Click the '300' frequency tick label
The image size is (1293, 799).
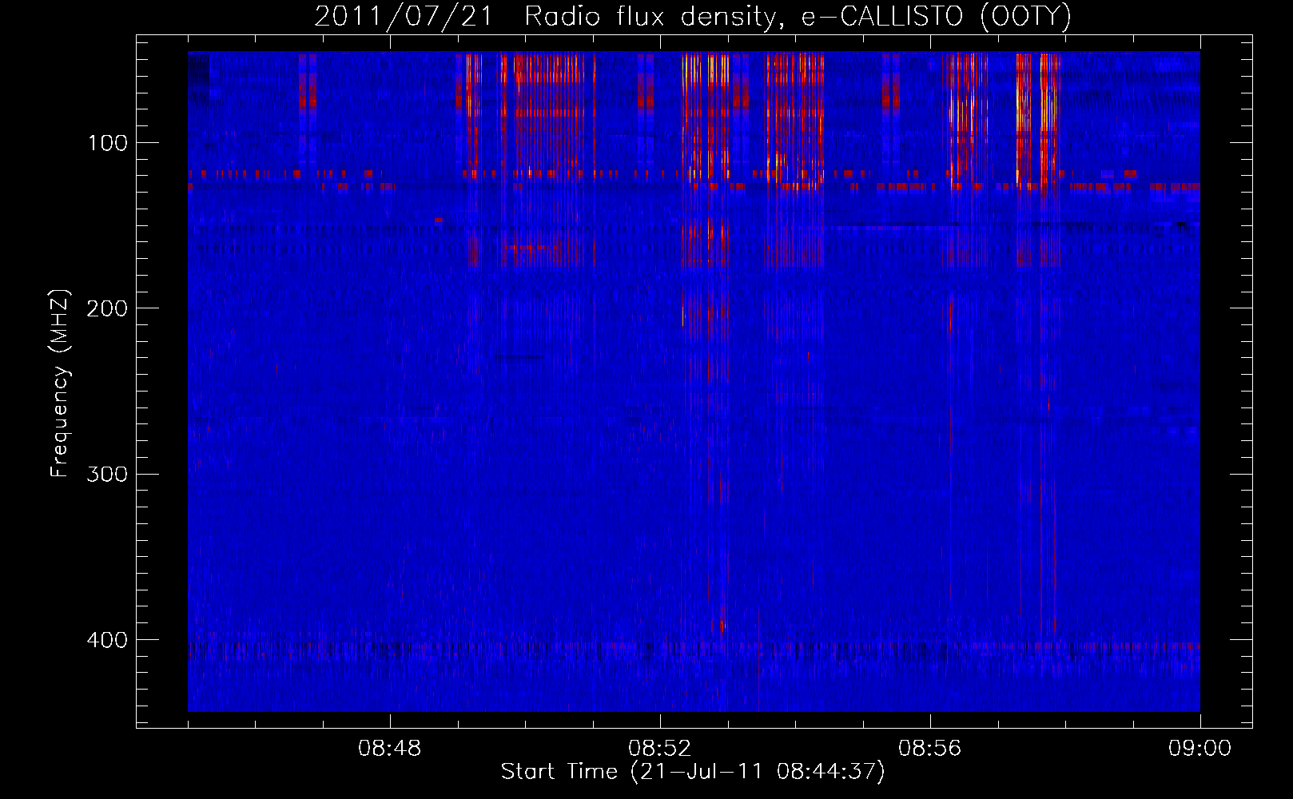(108, 474)
